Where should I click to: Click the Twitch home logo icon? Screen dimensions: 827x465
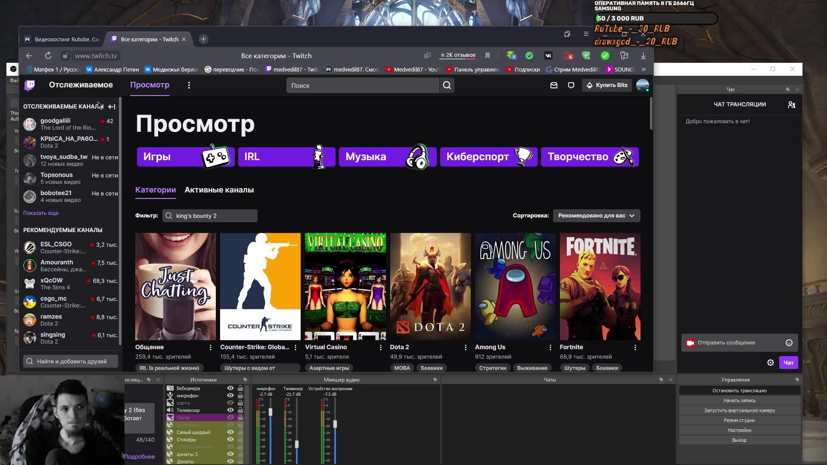30,85
